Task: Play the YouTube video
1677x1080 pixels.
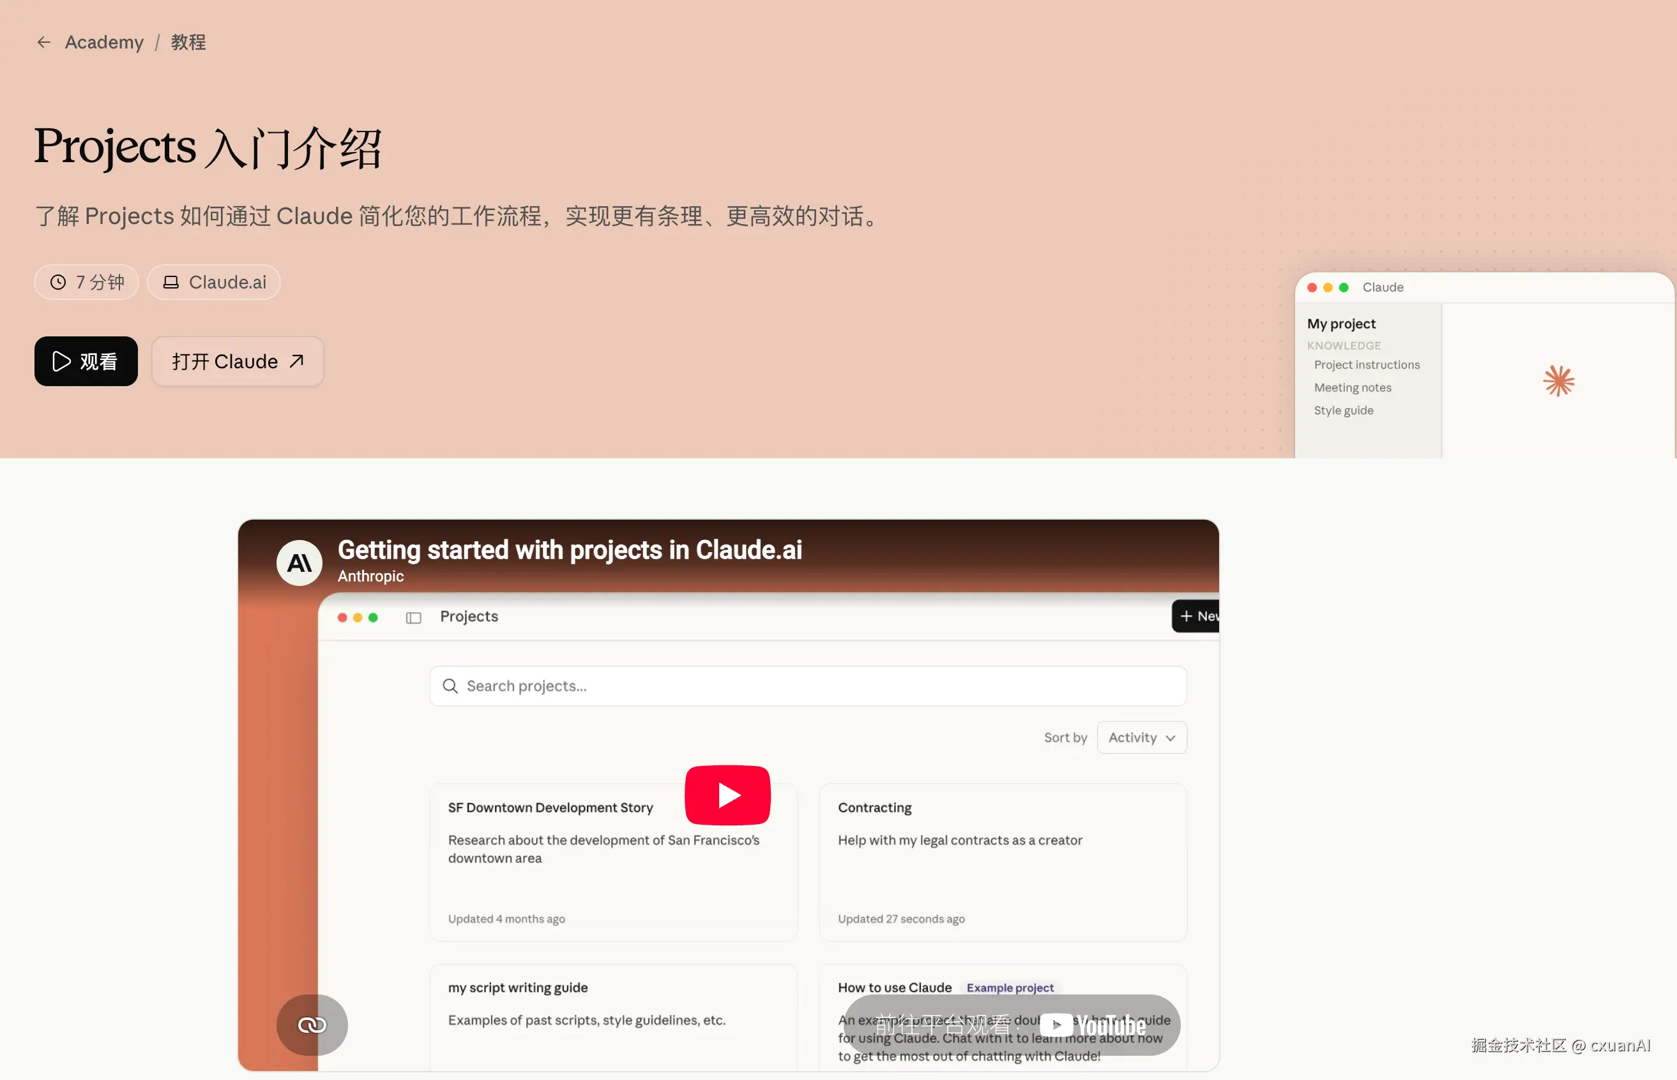Action: pyautogui.click(x=727, y=795)
